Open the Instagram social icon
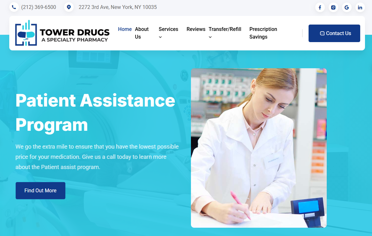 (x=333, y=7)
